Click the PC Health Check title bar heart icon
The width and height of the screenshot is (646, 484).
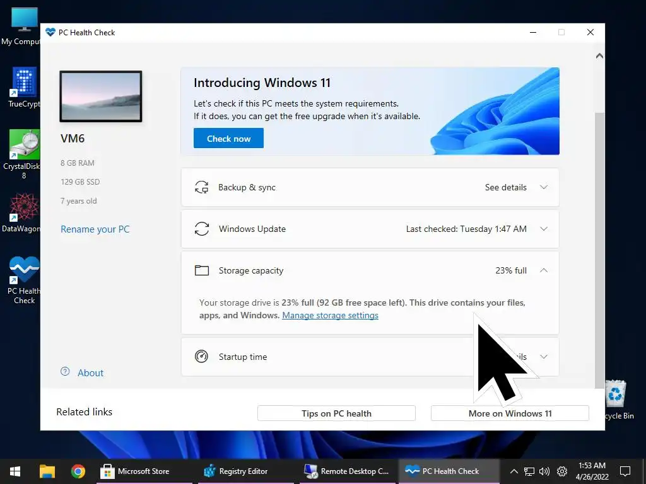pos(50,32)
